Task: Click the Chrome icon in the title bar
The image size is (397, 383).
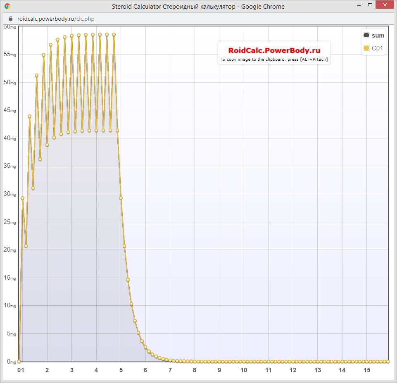Action: 7,7
